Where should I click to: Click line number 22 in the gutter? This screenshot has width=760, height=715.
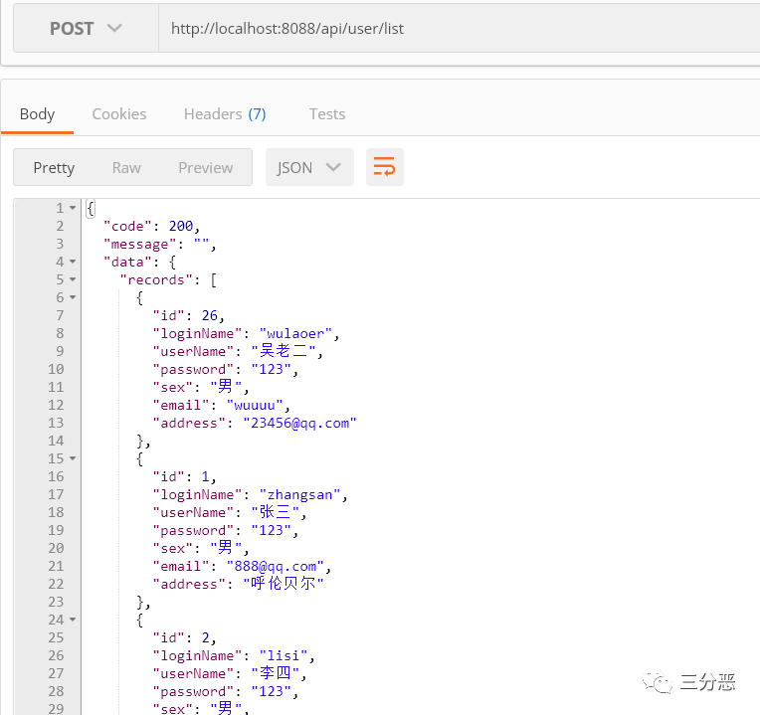coord(56,584)
